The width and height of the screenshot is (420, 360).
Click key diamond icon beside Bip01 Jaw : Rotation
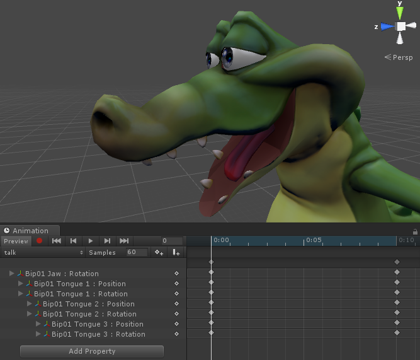click(176, 274)
